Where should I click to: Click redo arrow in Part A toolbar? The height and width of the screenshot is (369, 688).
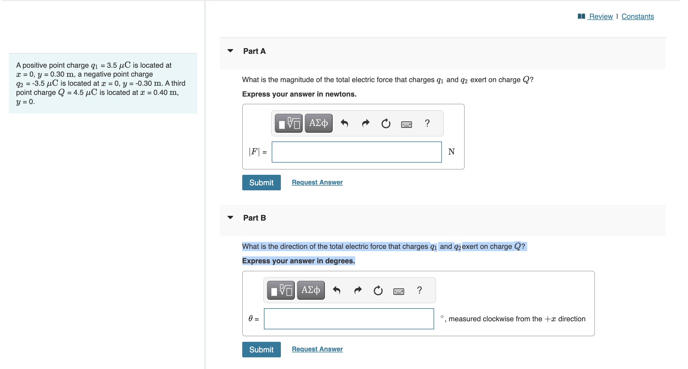(x=366, y=123)
